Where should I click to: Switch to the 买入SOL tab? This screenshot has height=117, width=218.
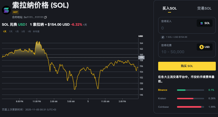170,8
